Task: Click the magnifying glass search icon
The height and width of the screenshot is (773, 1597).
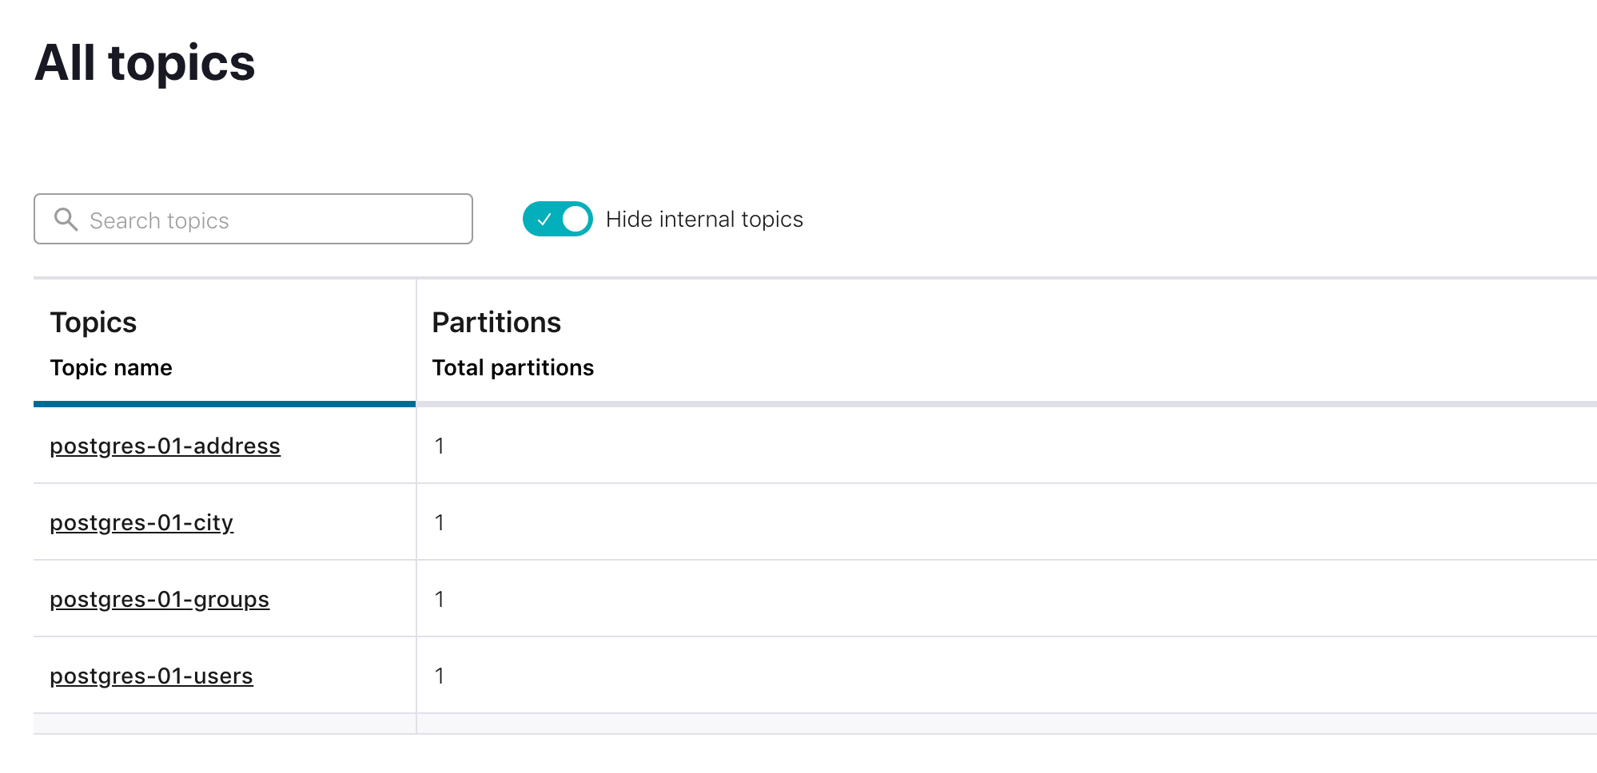Action: point(66,219)
